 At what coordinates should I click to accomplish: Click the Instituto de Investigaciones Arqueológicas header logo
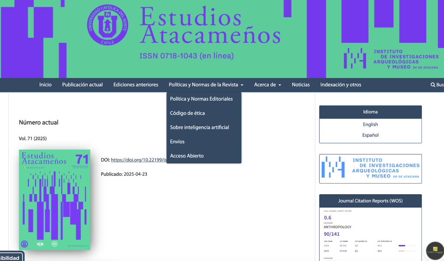point(391,58)
